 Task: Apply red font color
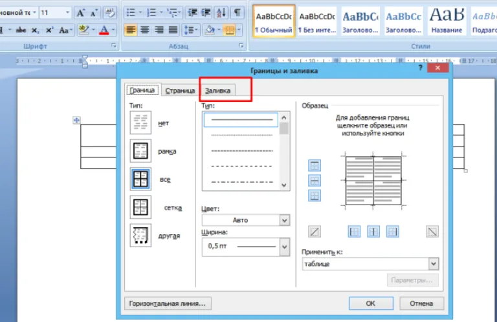pyautogui.click(x=104, y=30)
